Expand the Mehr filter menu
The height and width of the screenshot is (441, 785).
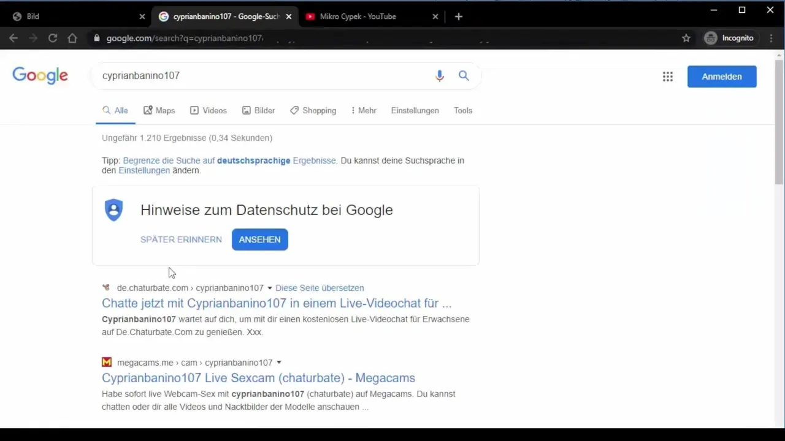pos(364,111)
